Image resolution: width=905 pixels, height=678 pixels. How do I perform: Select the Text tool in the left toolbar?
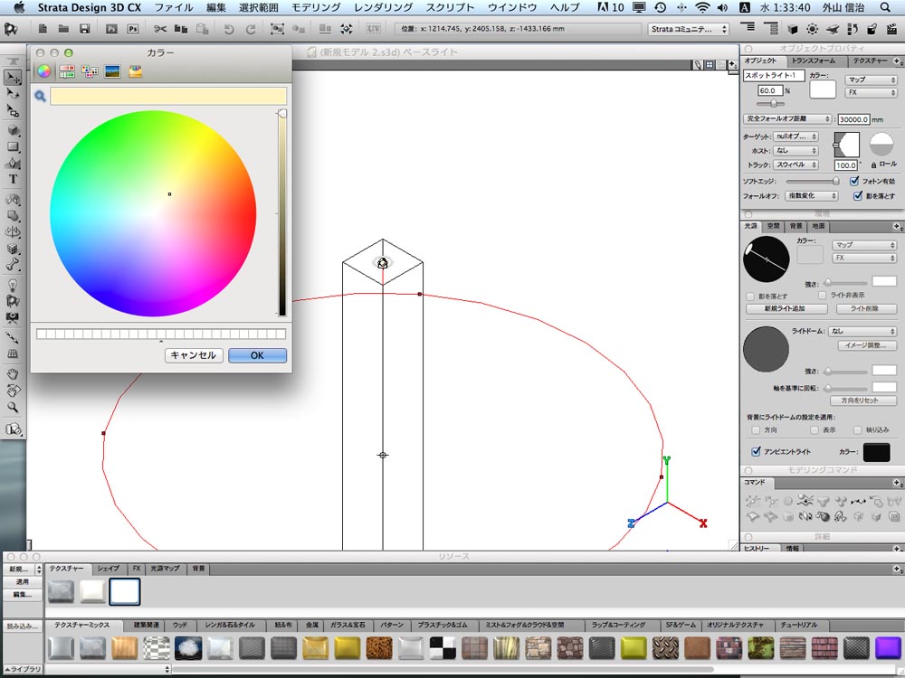tap(13, 179)
